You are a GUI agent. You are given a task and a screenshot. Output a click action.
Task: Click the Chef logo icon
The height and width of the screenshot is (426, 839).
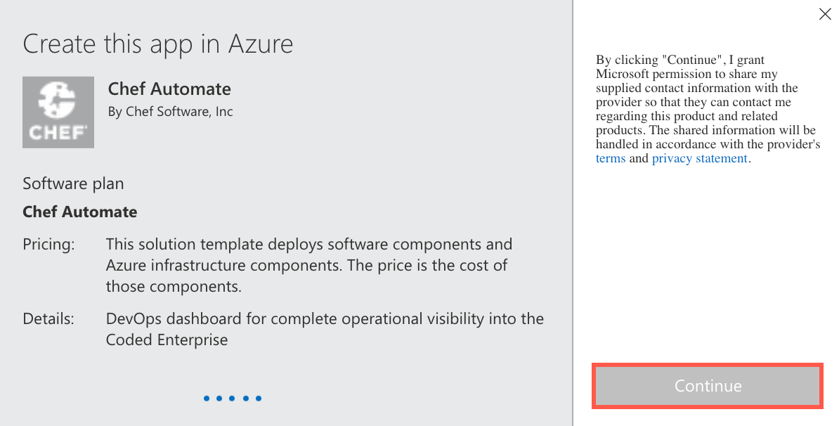coord(58,112)
